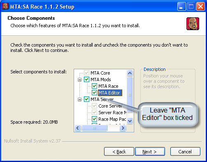Collapse the MTA Mods tree node

point(79,80)
